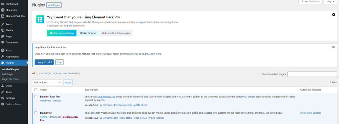Click the Description column header

coord(91,90)
